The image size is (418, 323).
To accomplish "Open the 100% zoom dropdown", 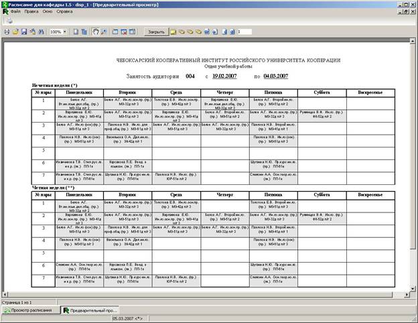I will (64, 31).
